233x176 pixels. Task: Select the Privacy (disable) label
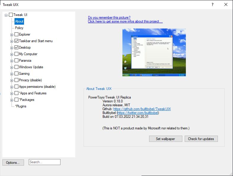coord(31,80)
